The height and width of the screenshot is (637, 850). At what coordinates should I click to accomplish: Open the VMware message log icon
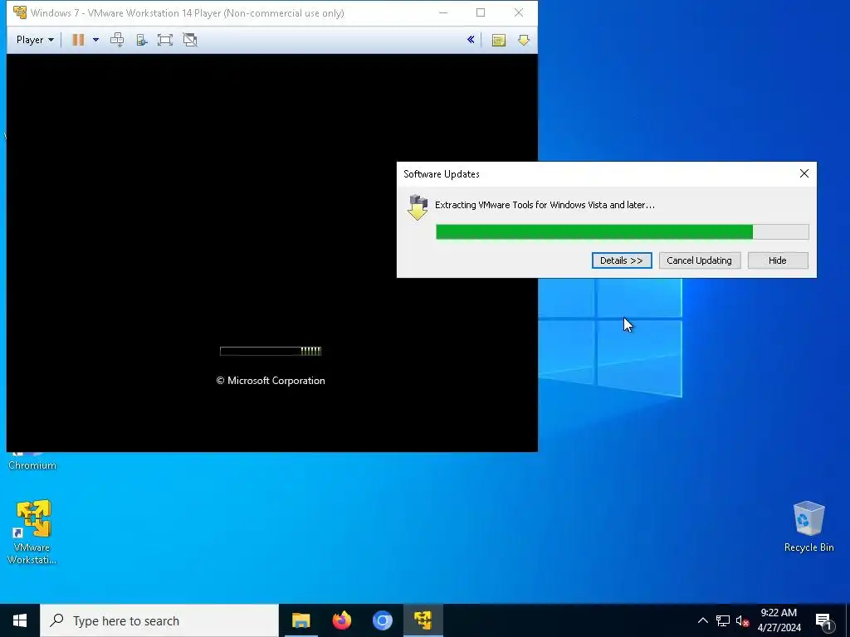[499, 40]
